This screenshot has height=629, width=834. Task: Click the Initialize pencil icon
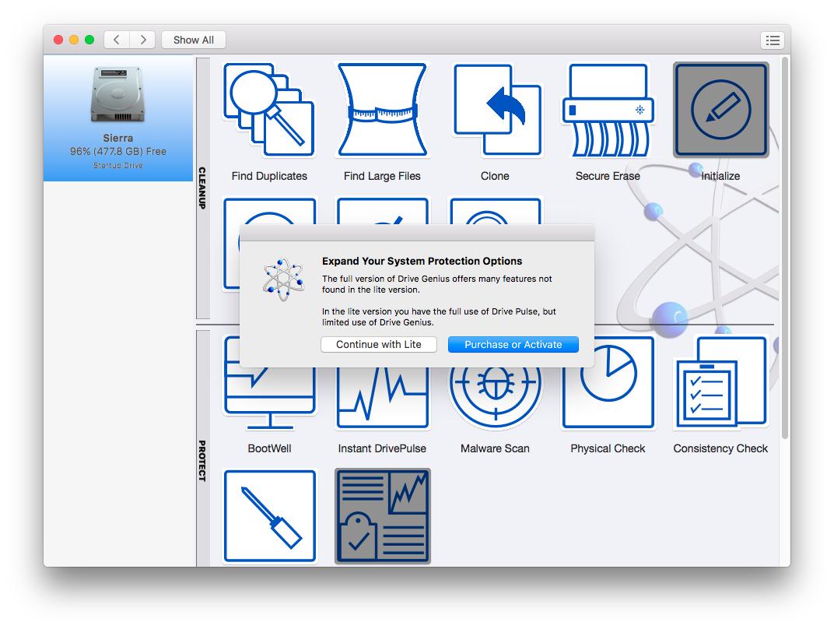(x=720, y=111)
